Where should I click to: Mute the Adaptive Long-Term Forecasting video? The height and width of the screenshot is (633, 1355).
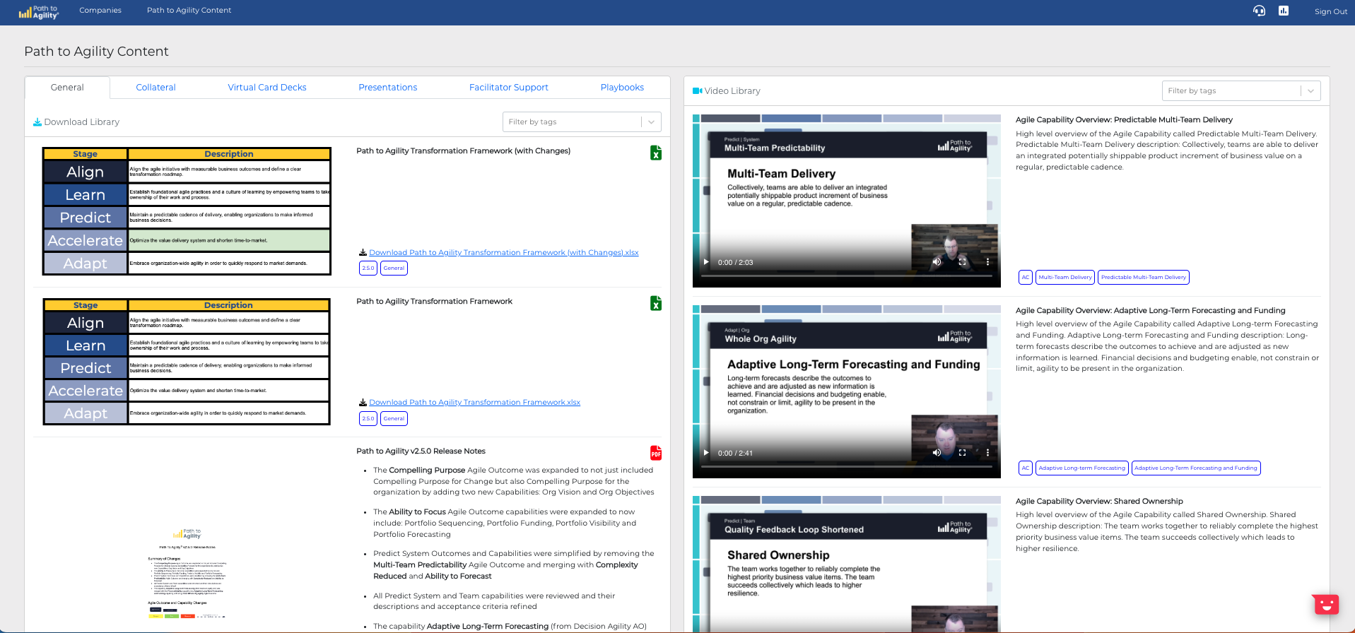(x=937, y=453)
